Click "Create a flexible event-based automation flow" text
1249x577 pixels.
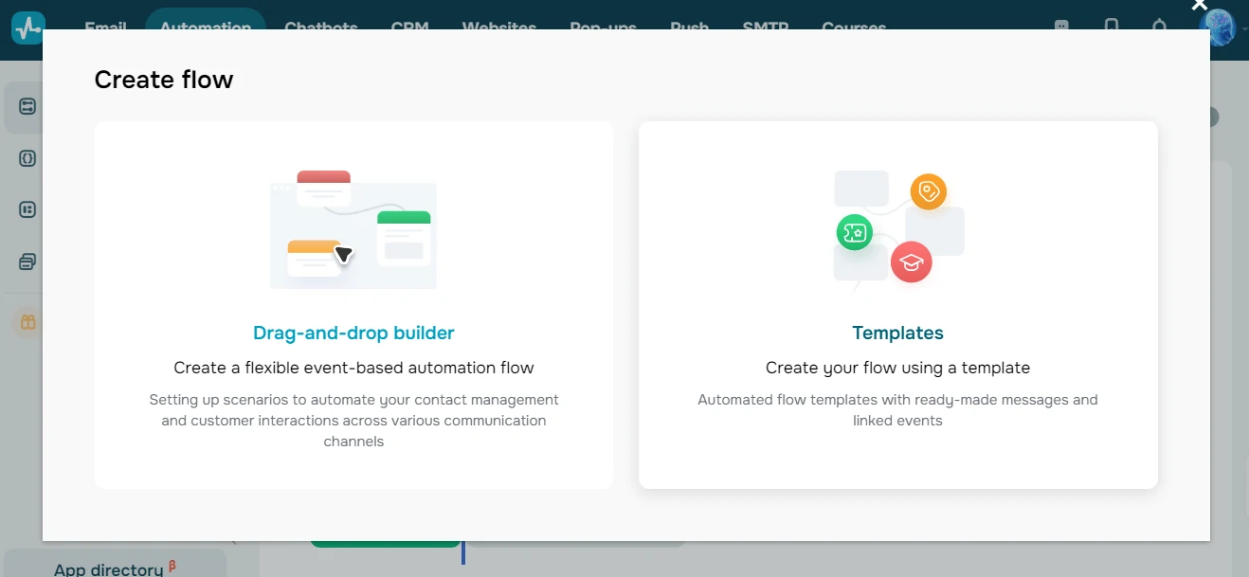coord(353,368)
